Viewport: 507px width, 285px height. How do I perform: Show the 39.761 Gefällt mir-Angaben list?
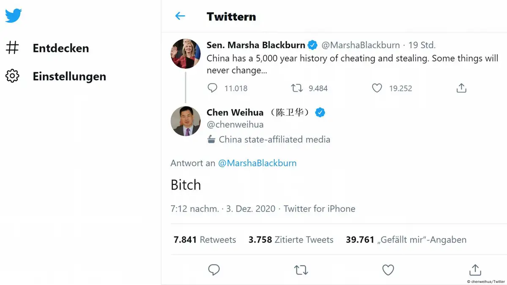click(406, 240)
